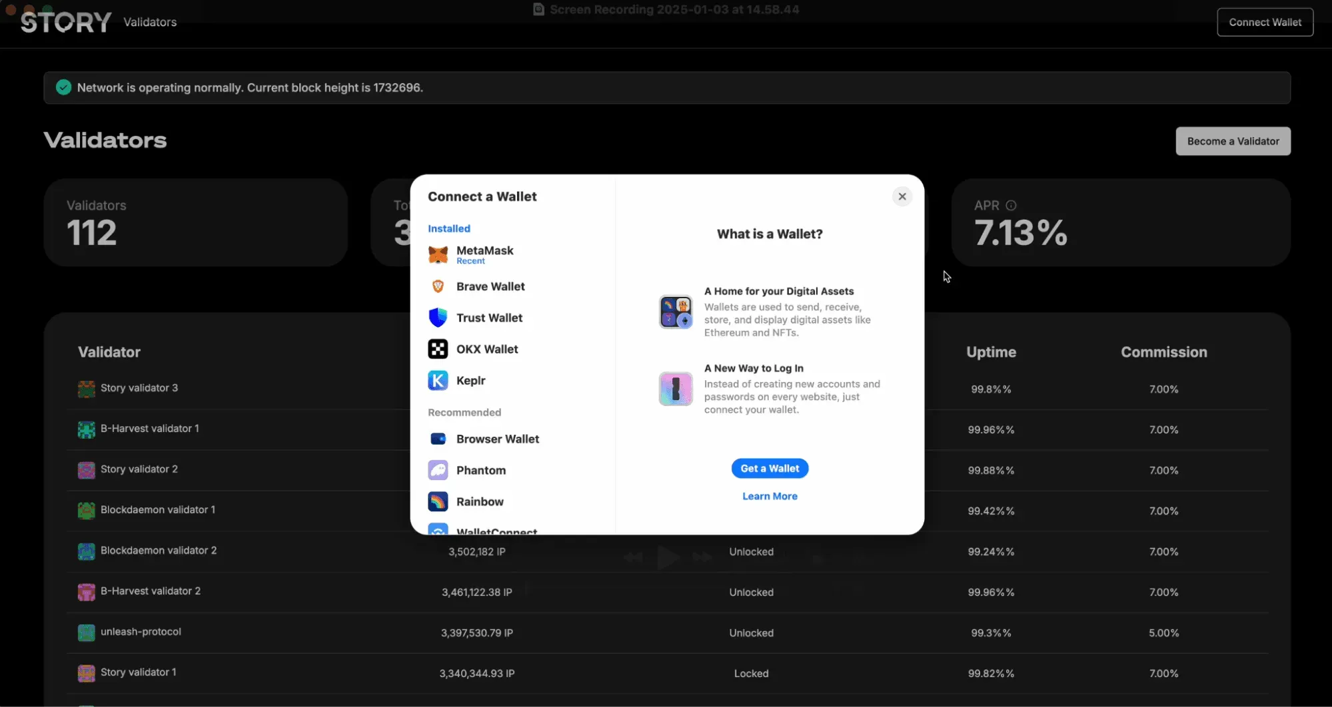Click the digital assets illustration icon
1332x707 pixels.
pos(676,312)
